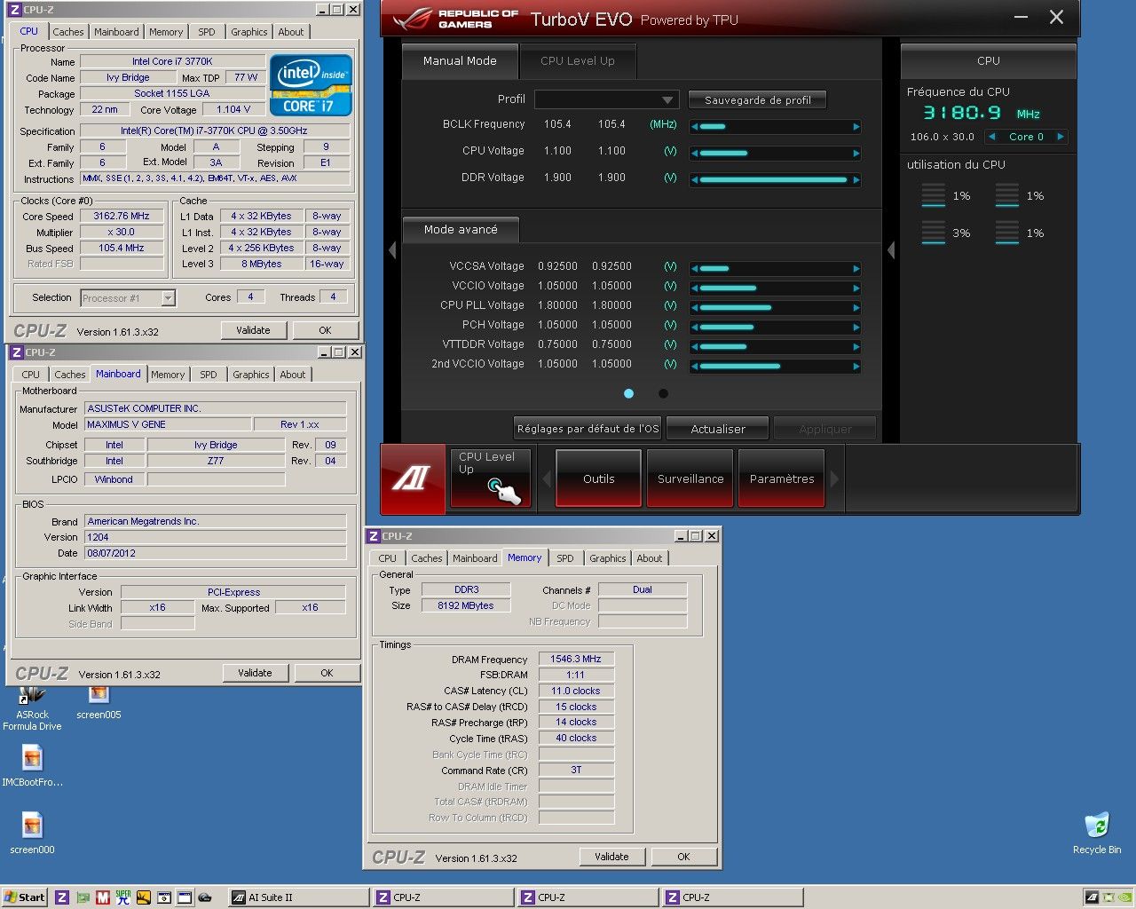This screenshot has width=1136, height=909.
Task: Switch to previous core with left arrow
Action: [992, 137]
